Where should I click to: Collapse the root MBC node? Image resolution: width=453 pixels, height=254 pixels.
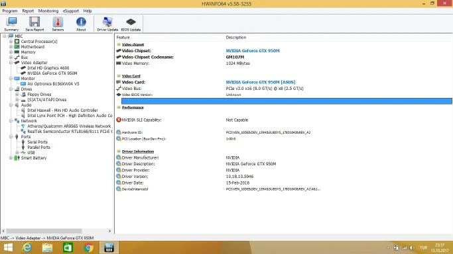coord(5,36)
